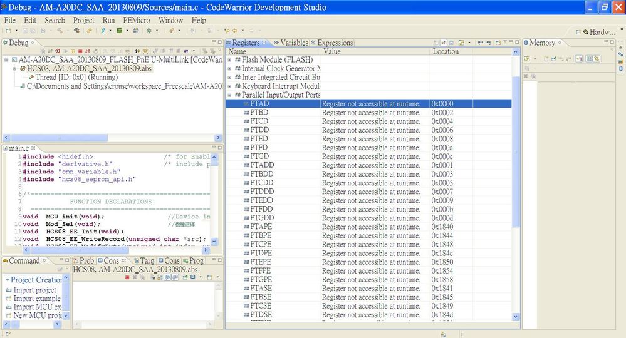Switch to the Variables tab
The width and height of the screenshot is (626, 338).
[291, 43]
